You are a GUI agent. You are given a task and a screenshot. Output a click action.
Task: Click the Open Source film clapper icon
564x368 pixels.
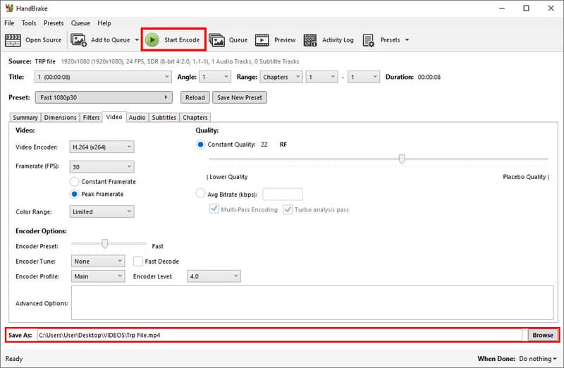(13, 40)
